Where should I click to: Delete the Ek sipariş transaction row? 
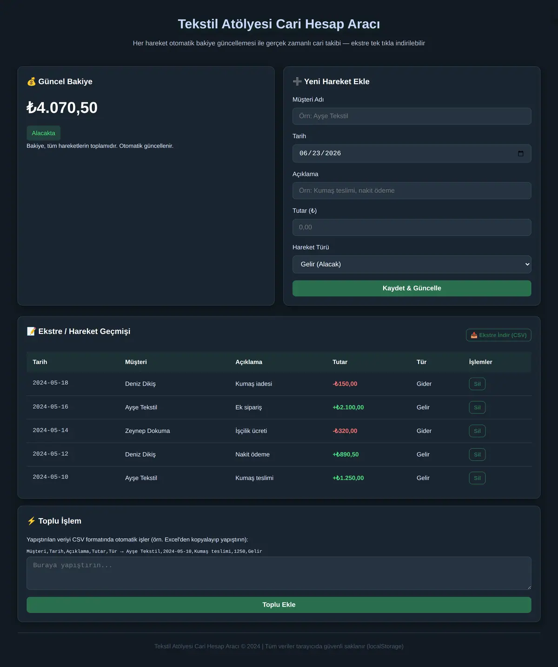click(477, 407)
